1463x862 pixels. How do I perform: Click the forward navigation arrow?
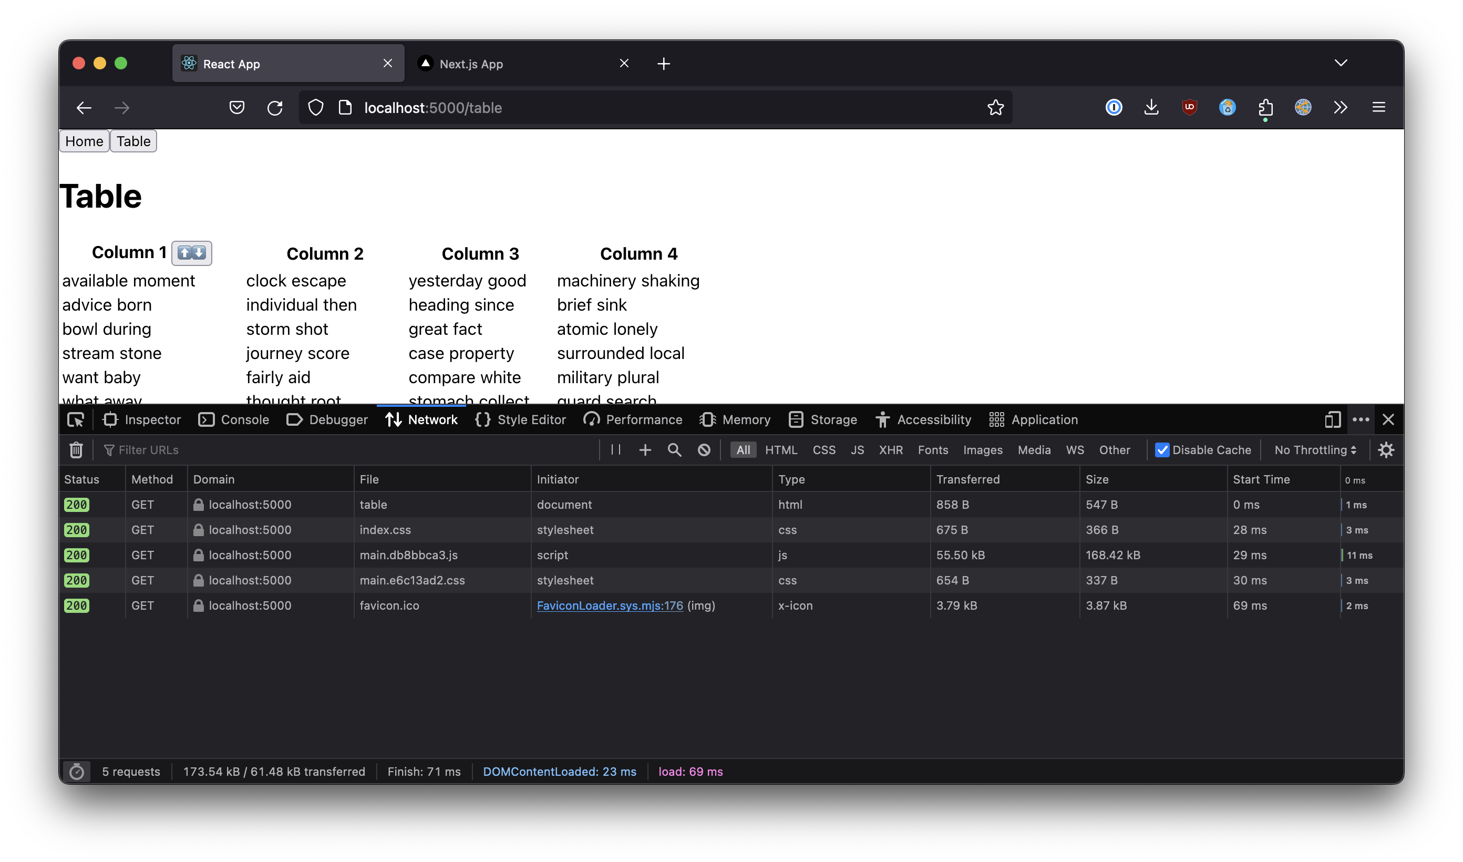point(122,107)
